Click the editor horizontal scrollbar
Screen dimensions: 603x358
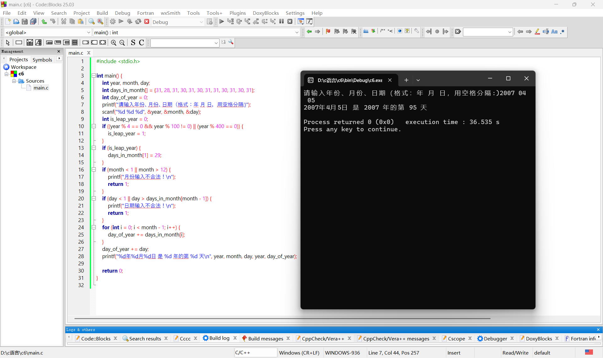pos(282,318)
